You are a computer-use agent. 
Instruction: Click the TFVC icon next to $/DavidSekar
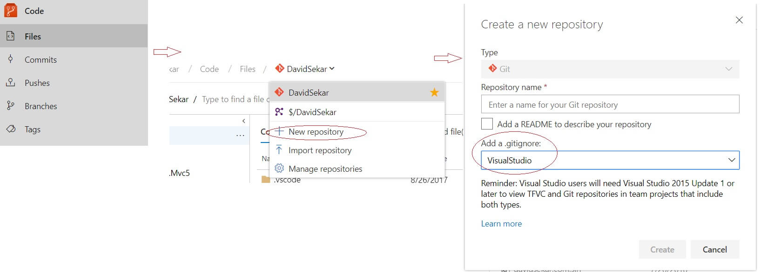pyautogui.click(x=279, y=112)
